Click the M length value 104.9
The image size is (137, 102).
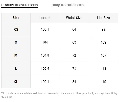(45, 56)
